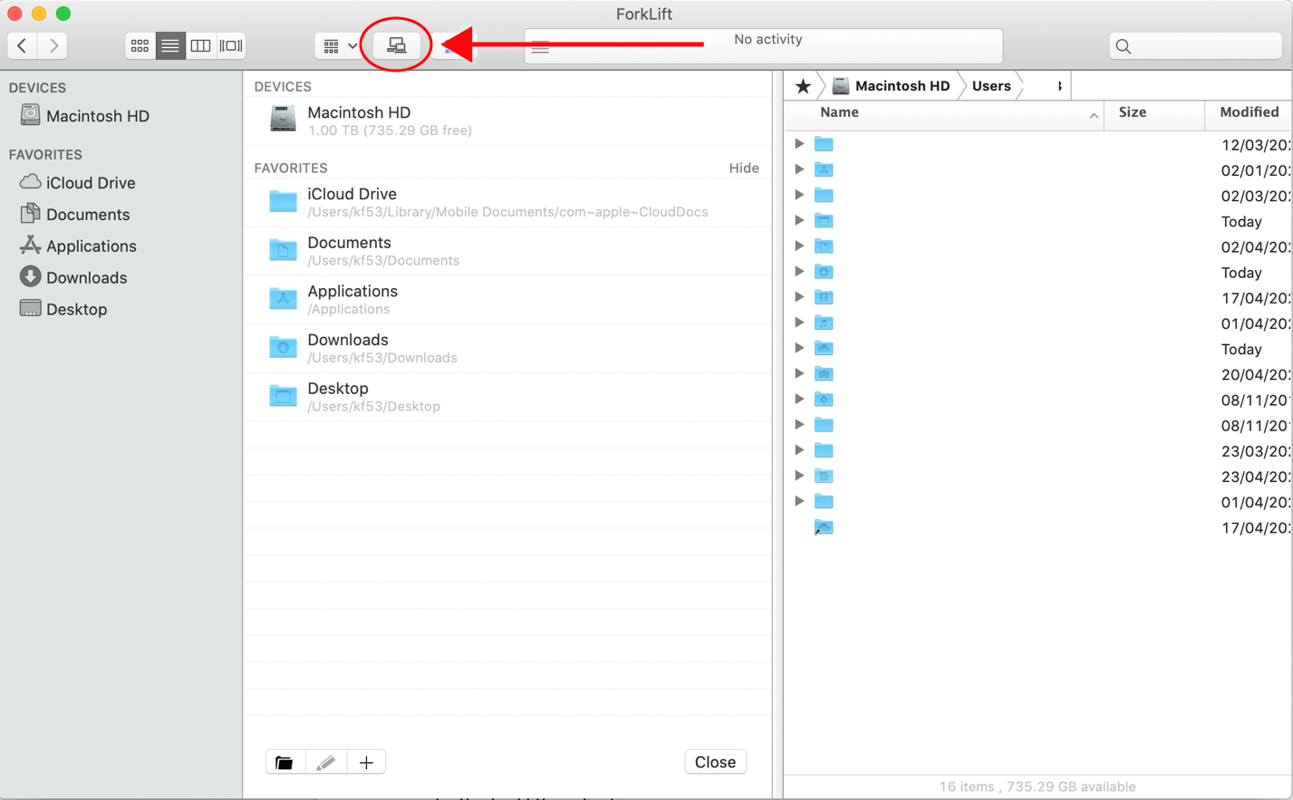Jump to Users in breadcrumb path
This screenshot has width=1293, height=800.
(991, 86)
